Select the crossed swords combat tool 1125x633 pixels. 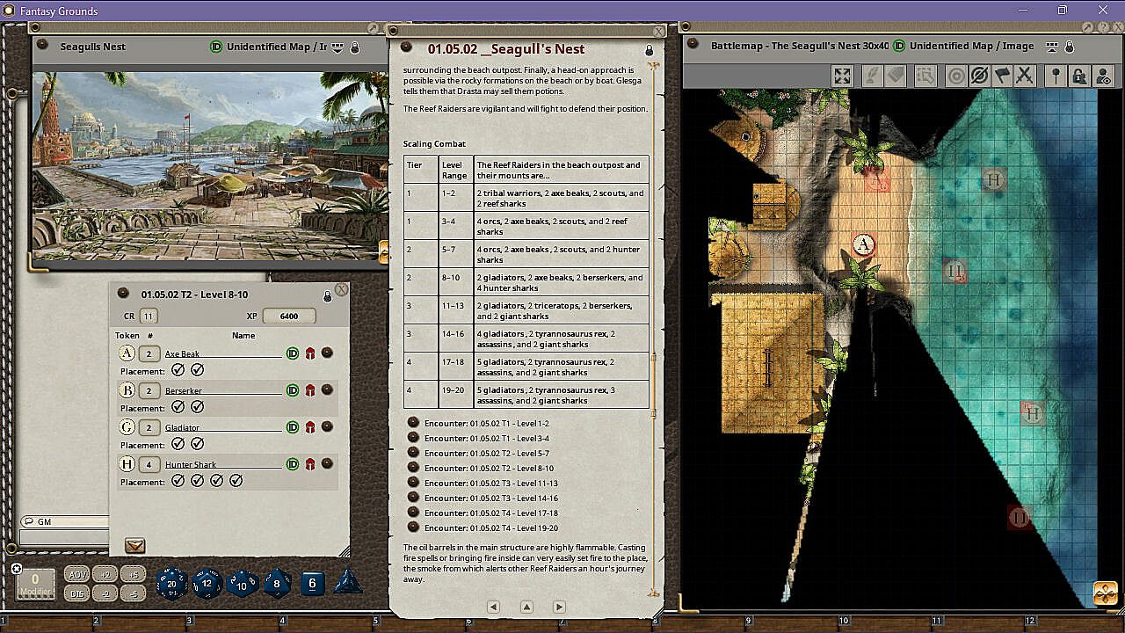1024,76
